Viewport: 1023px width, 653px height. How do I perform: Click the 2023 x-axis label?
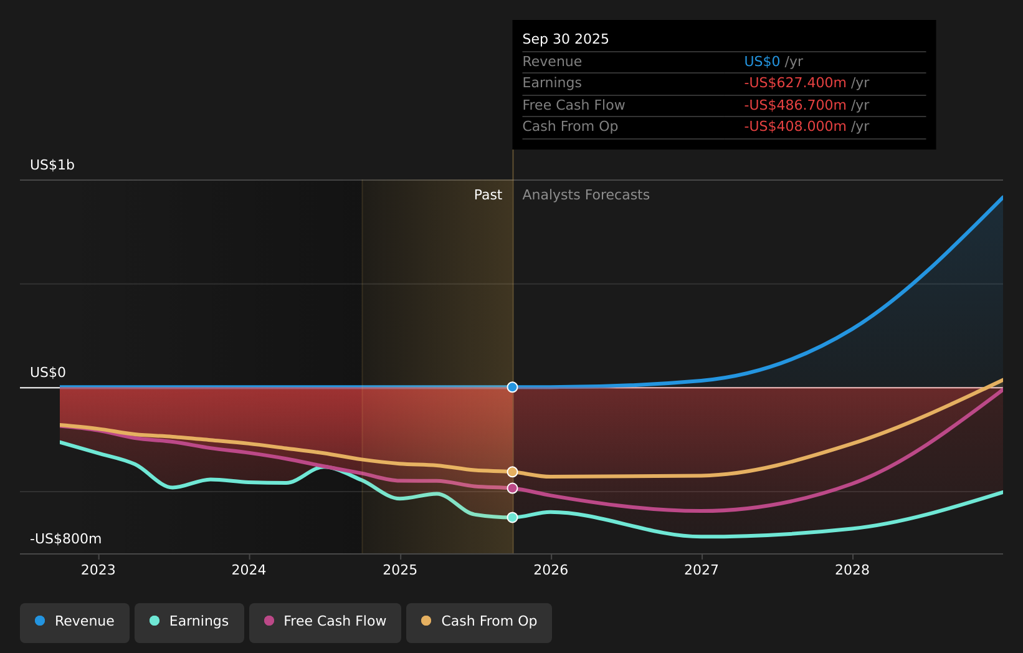click(x=98, y=570)
